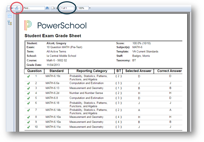Click the 'BT' column header
The image size is (204, 142).
[x=118, y=71]
